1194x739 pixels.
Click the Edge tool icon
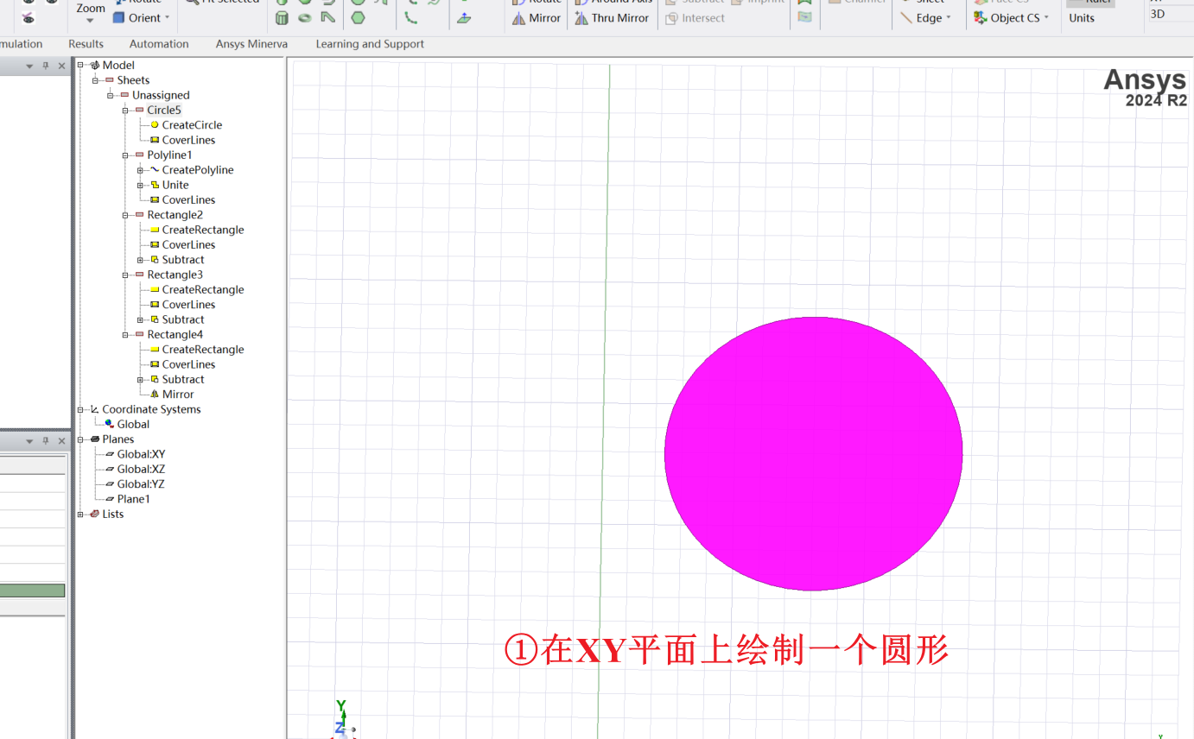(x=905, y=18)
